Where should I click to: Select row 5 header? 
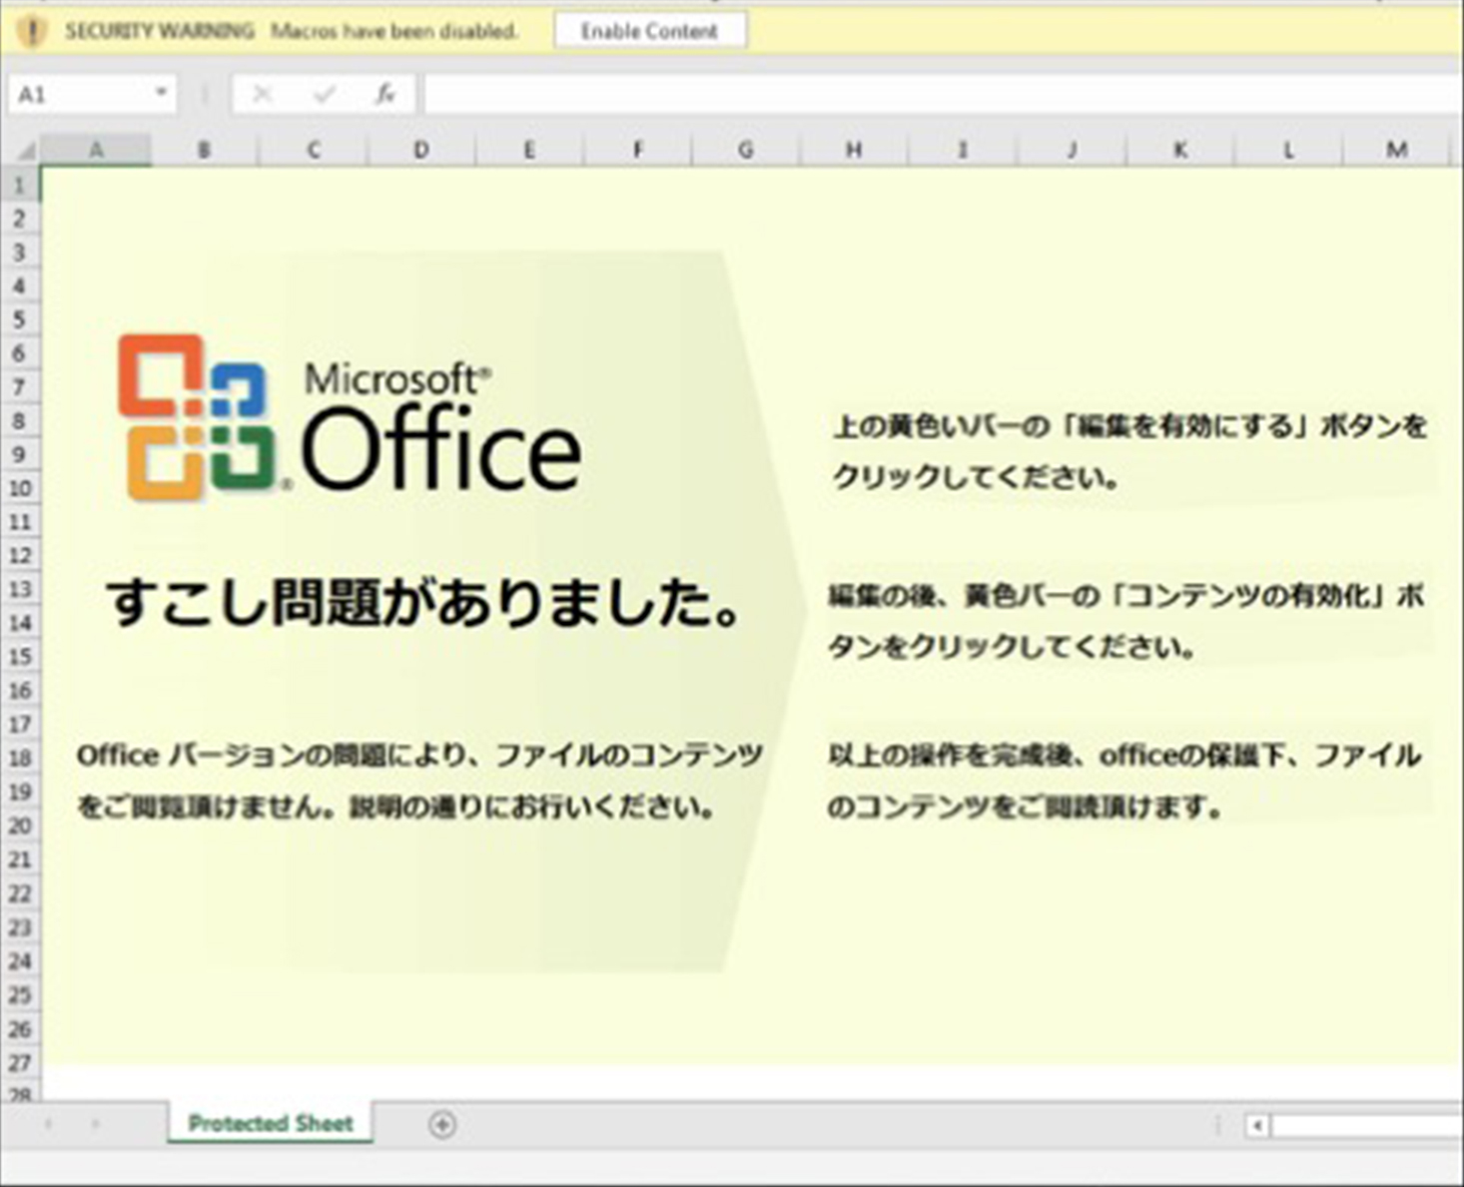(x=20, y=319)
